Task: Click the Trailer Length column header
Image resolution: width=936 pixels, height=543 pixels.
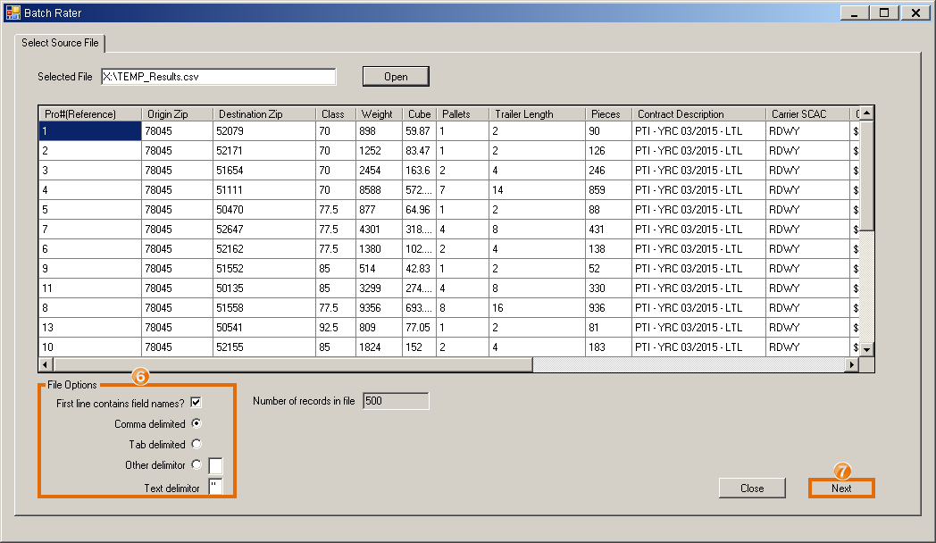Action: (x=538, y=114)
